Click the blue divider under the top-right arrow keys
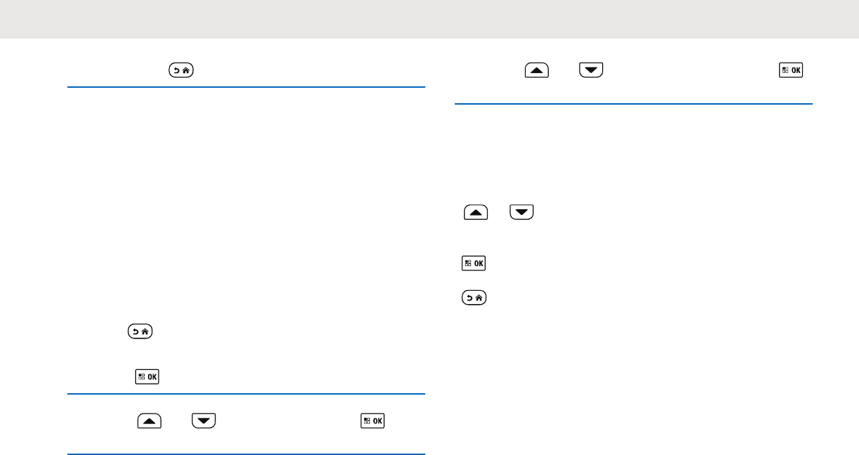The image size is (859, 455). pyautogui.click(x=634, y=105)
